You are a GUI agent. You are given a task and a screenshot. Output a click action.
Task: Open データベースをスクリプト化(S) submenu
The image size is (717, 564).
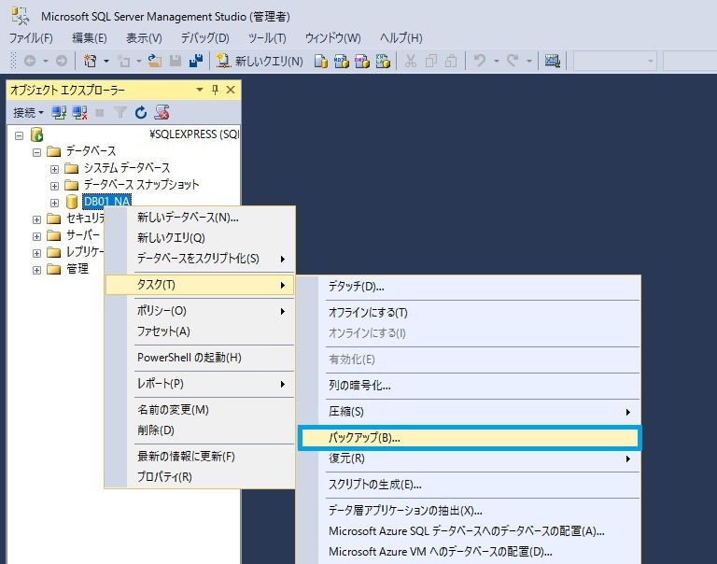[201, 259]
